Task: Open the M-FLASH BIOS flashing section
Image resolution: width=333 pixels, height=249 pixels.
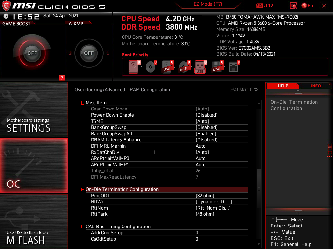Action: pyautogui.click(x=34, y=222)
